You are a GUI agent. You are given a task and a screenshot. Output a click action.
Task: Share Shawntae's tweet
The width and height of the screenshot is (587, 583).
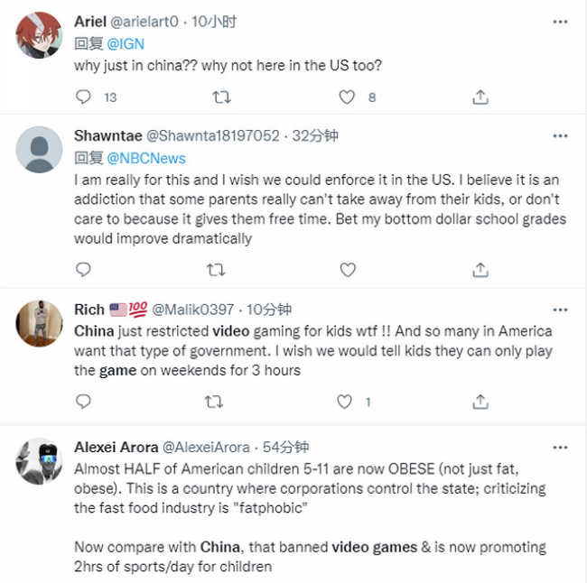click(x=480, y=270)
